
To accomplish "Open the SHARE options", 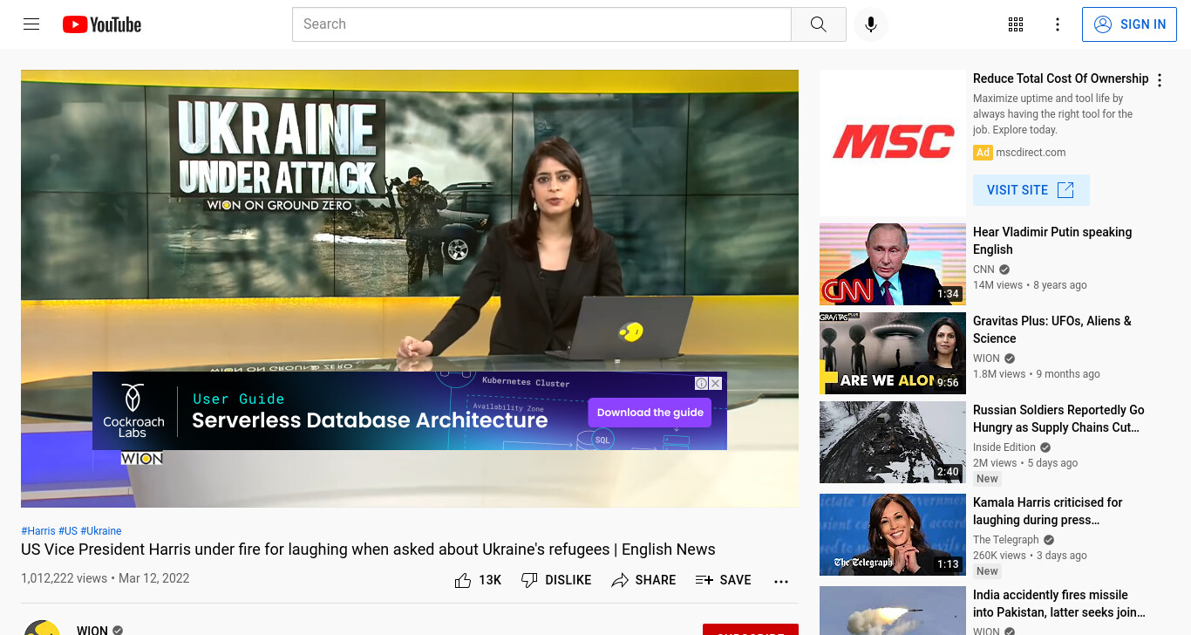I will (643, 580).
